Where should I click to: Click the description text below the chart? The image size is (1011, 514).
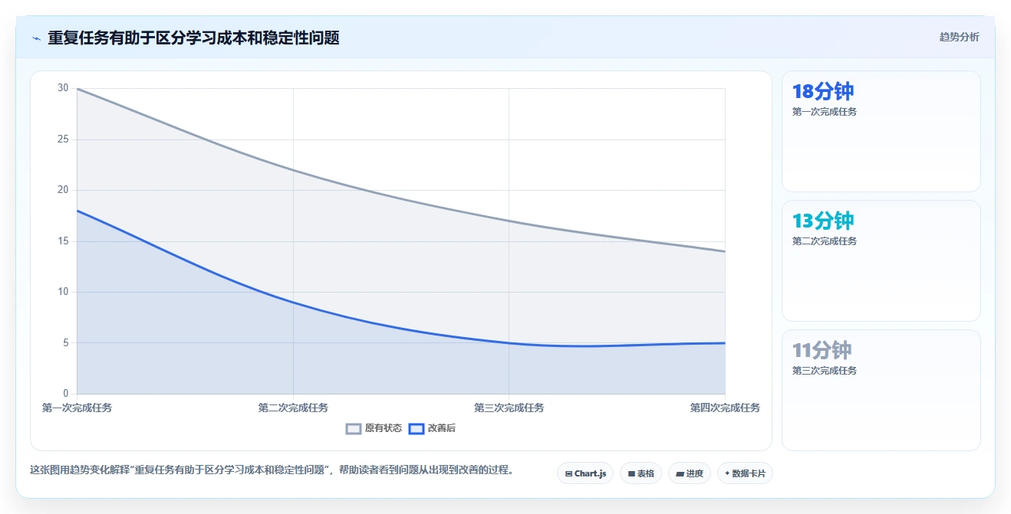click(x=272, y=470)
